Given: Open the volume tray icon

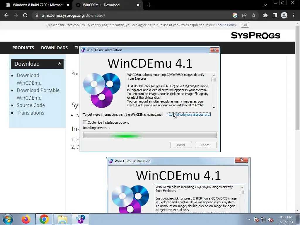Looking at the screenshot, I should [x=270, y=219].
